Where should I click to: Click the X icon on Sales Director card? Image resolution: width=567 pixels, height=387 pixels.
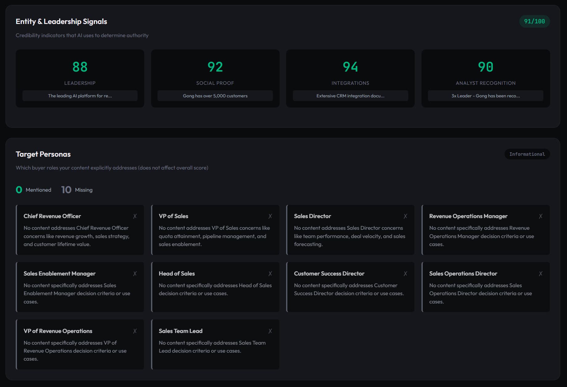point(405,216)
